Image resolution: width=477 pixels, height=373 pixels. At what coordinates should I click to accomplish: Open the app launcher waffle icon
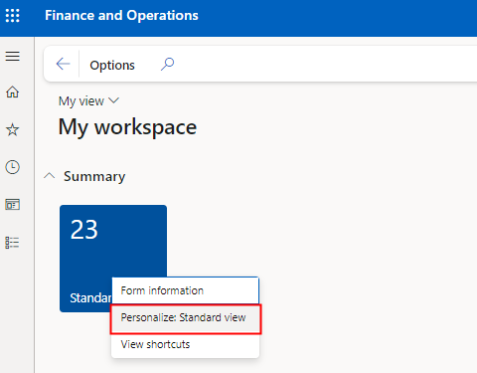pyautogui.click(x=13, y=16)
